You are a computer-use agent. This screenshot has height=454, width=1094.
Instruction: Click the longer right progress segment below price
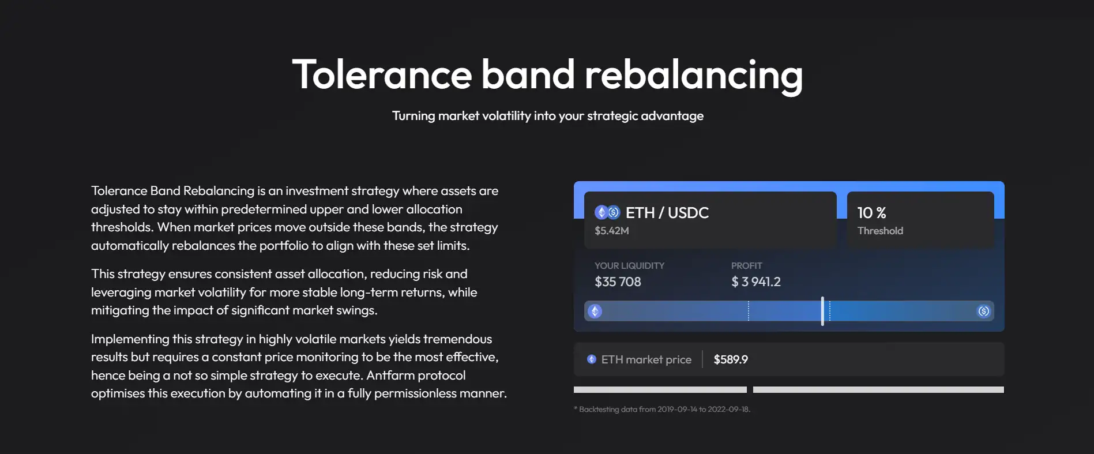(878, 390)
